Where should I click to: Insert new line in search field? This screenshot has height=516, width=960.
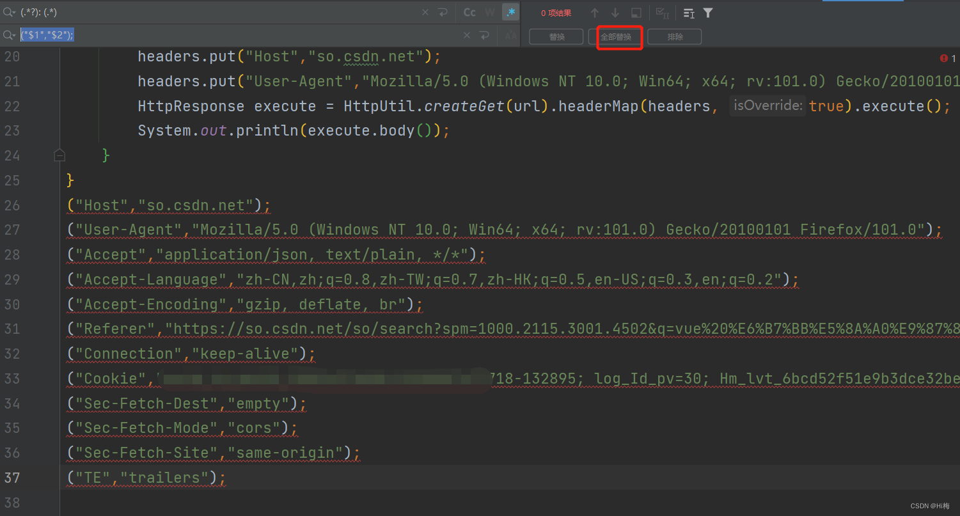443,12
